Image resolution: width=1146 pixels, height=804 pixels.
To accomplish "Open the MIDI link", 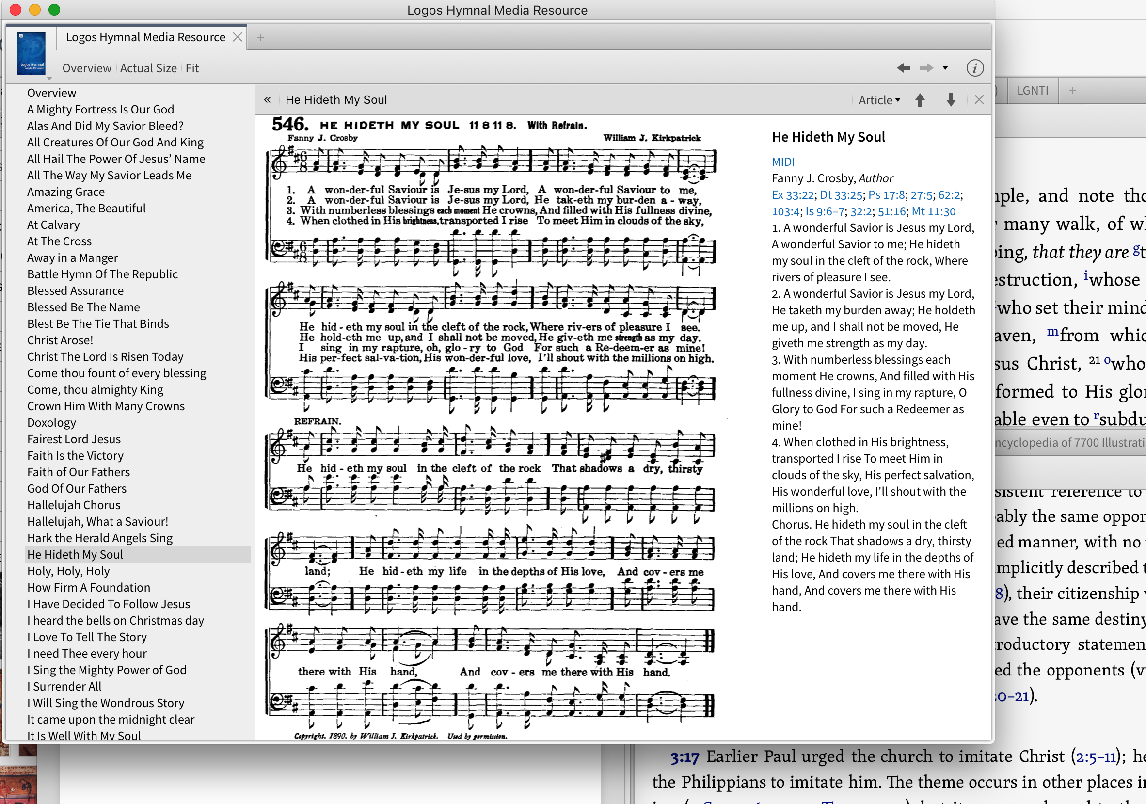I will pos(782,162).
